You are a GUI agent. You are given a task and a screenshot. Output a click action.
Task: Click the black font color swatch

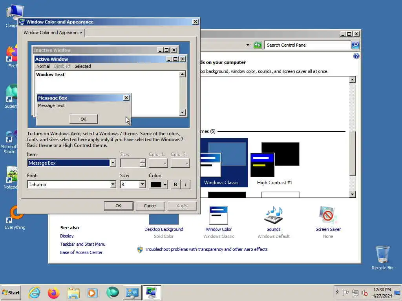click(x=156, y=185)
